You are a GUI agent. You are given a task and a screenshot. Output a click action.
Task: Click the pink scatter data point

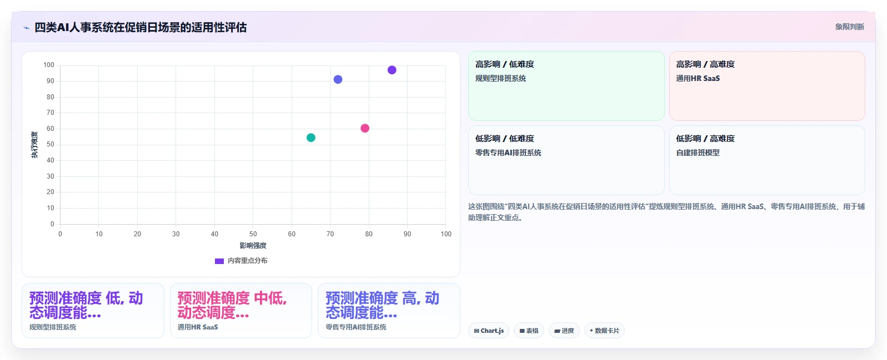point(365,128)
